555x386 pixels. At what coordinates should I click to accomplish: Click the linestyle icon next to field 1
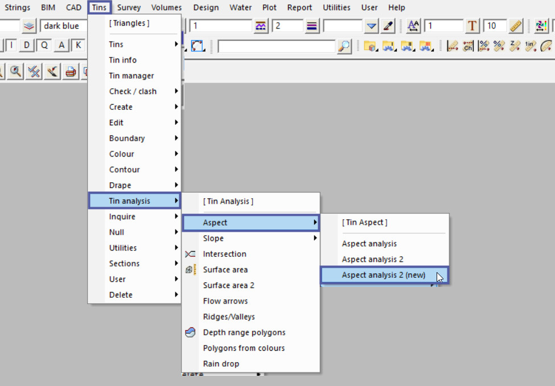(261, 26)
